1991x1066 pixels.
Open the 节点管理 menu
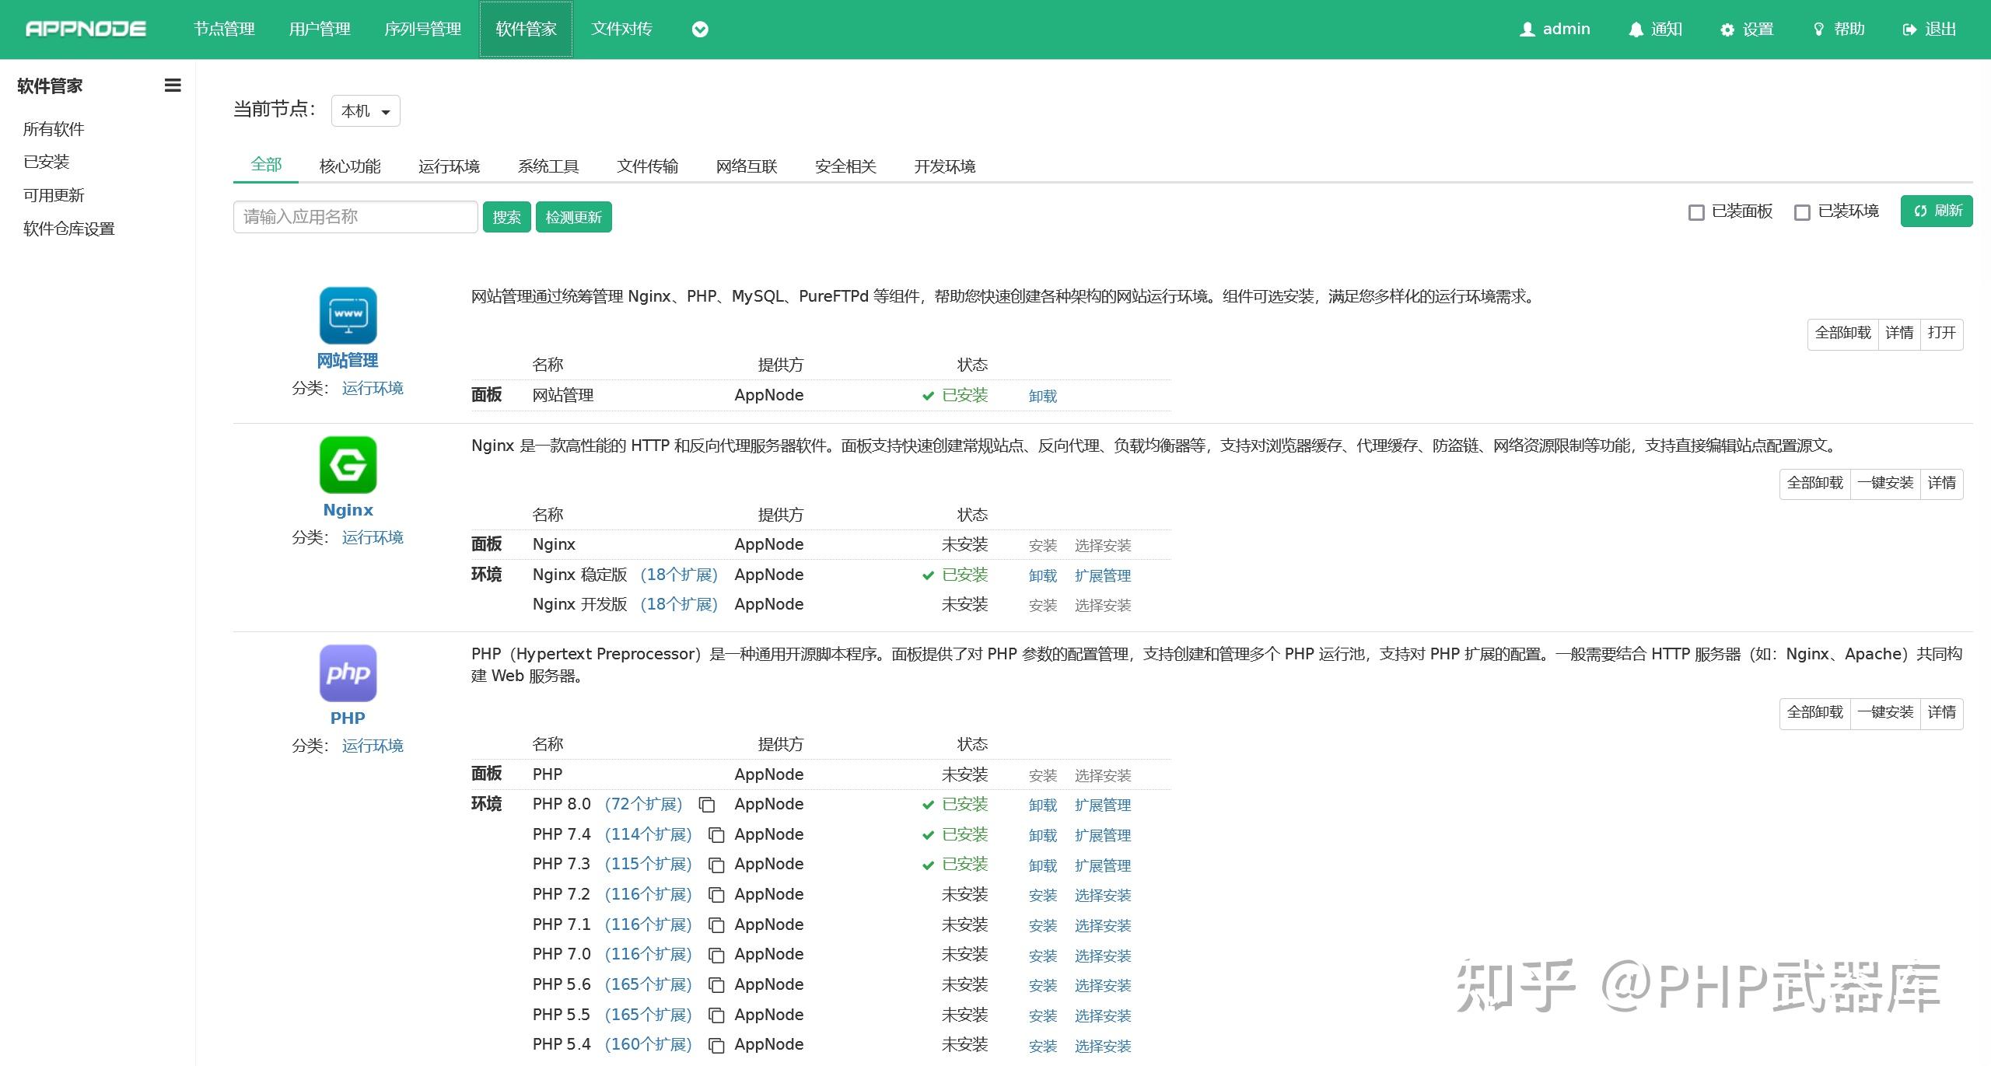point(223,29)
